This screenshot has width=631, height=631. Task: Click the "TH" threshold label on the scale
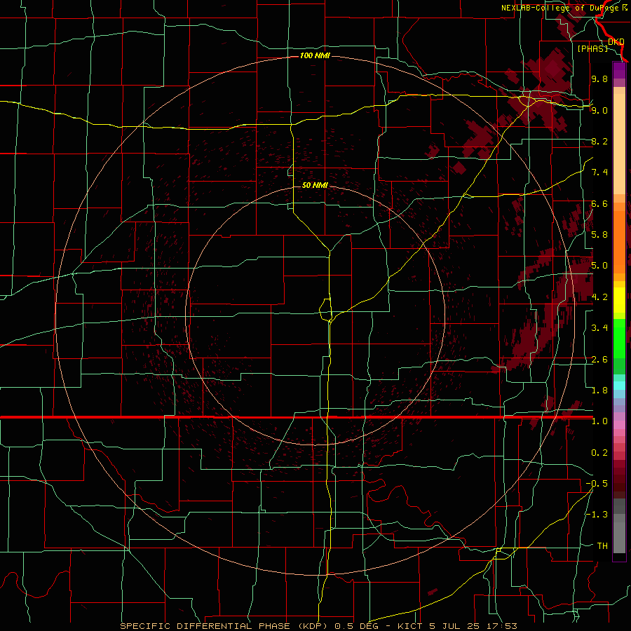coord(602,546)
